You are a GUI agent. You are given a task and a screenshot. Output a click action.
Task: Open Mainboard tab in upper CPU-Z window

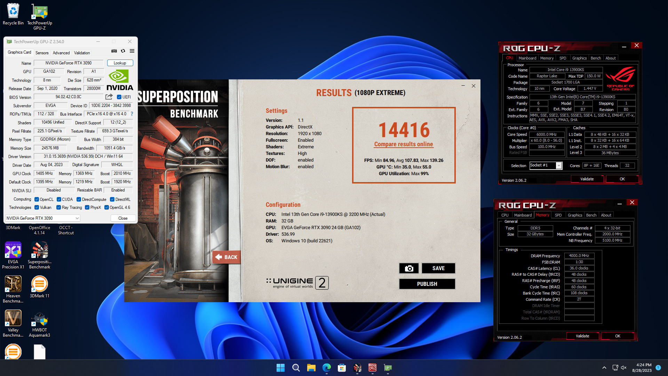coord(527,58)
